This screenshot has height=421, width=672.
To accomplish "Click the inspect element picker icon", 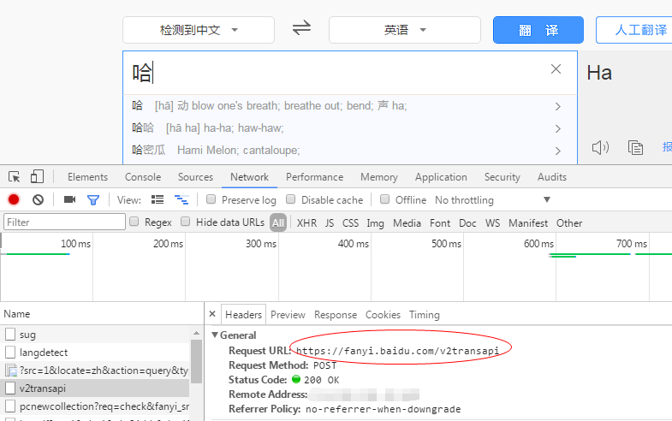I will pos(15,176).
